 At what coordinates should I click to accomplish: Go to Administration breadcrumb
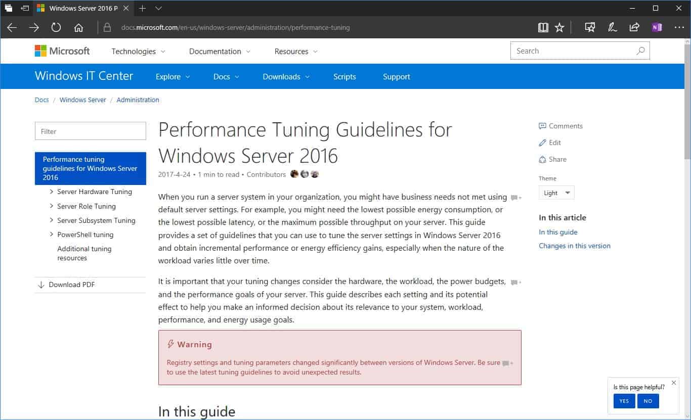[138, 100]
